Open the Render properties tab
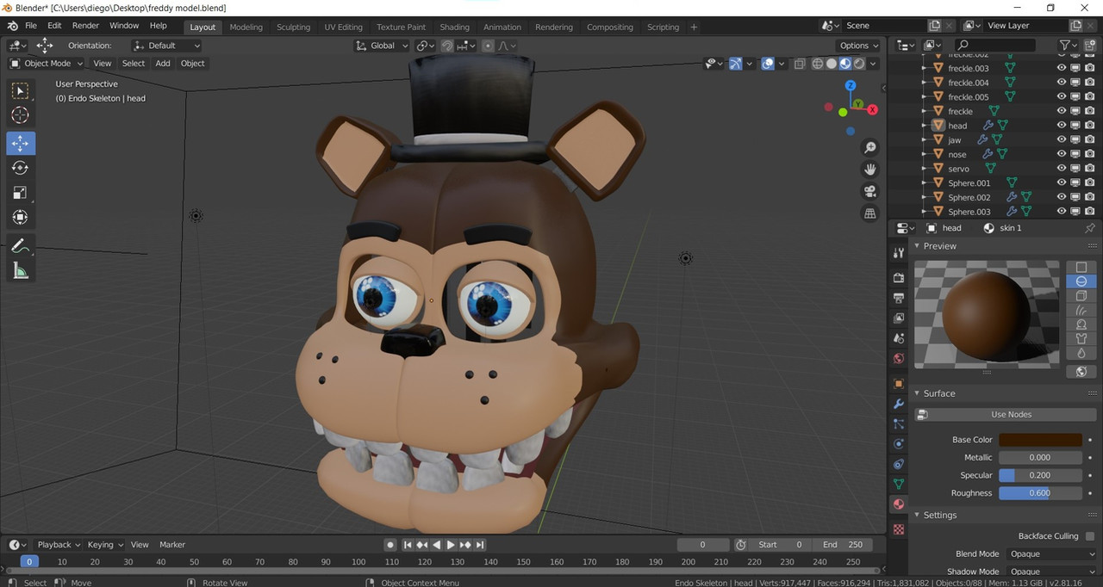The width and height of the screenshot is (1103, 587). (899, 277)
